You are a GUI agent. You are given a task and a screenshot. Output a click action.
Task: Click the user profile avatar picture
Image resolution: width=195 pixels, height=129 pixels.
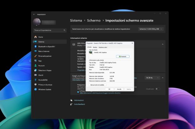point(37,22)
